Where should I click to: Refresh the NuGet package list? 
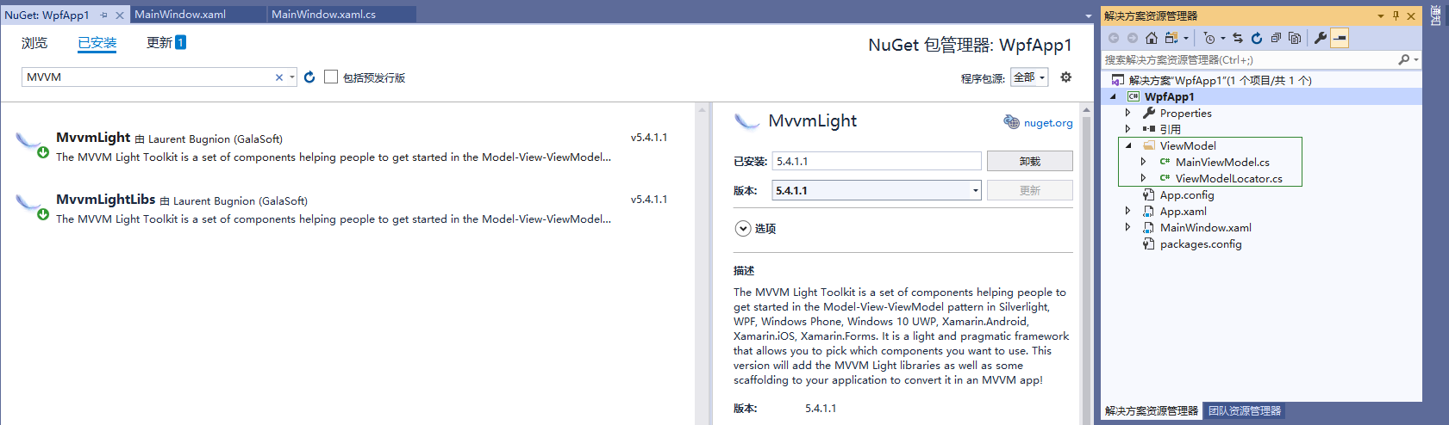click(x=309, y=77)
